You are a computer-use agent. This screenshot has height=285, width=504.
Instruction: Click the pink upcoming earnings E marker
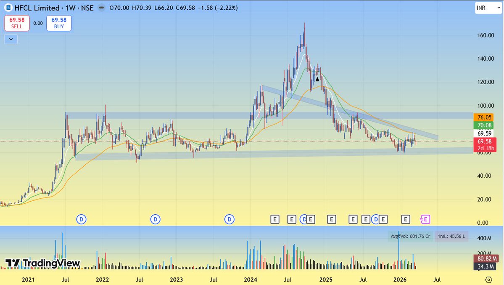click(425, 220)
